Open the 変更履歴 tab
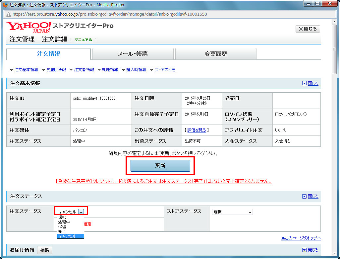 click(216, 54)
